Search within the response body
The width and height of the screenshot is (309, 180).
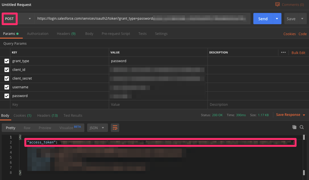pos(302,127)
